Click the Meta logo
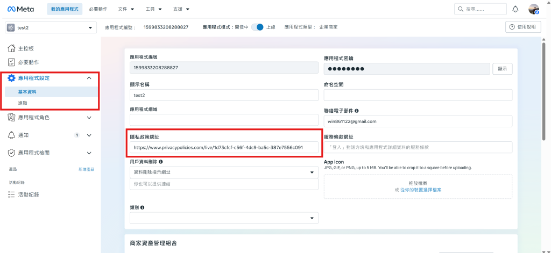The image size is (551, 253). pyautogui.click(x=21, y=9)
